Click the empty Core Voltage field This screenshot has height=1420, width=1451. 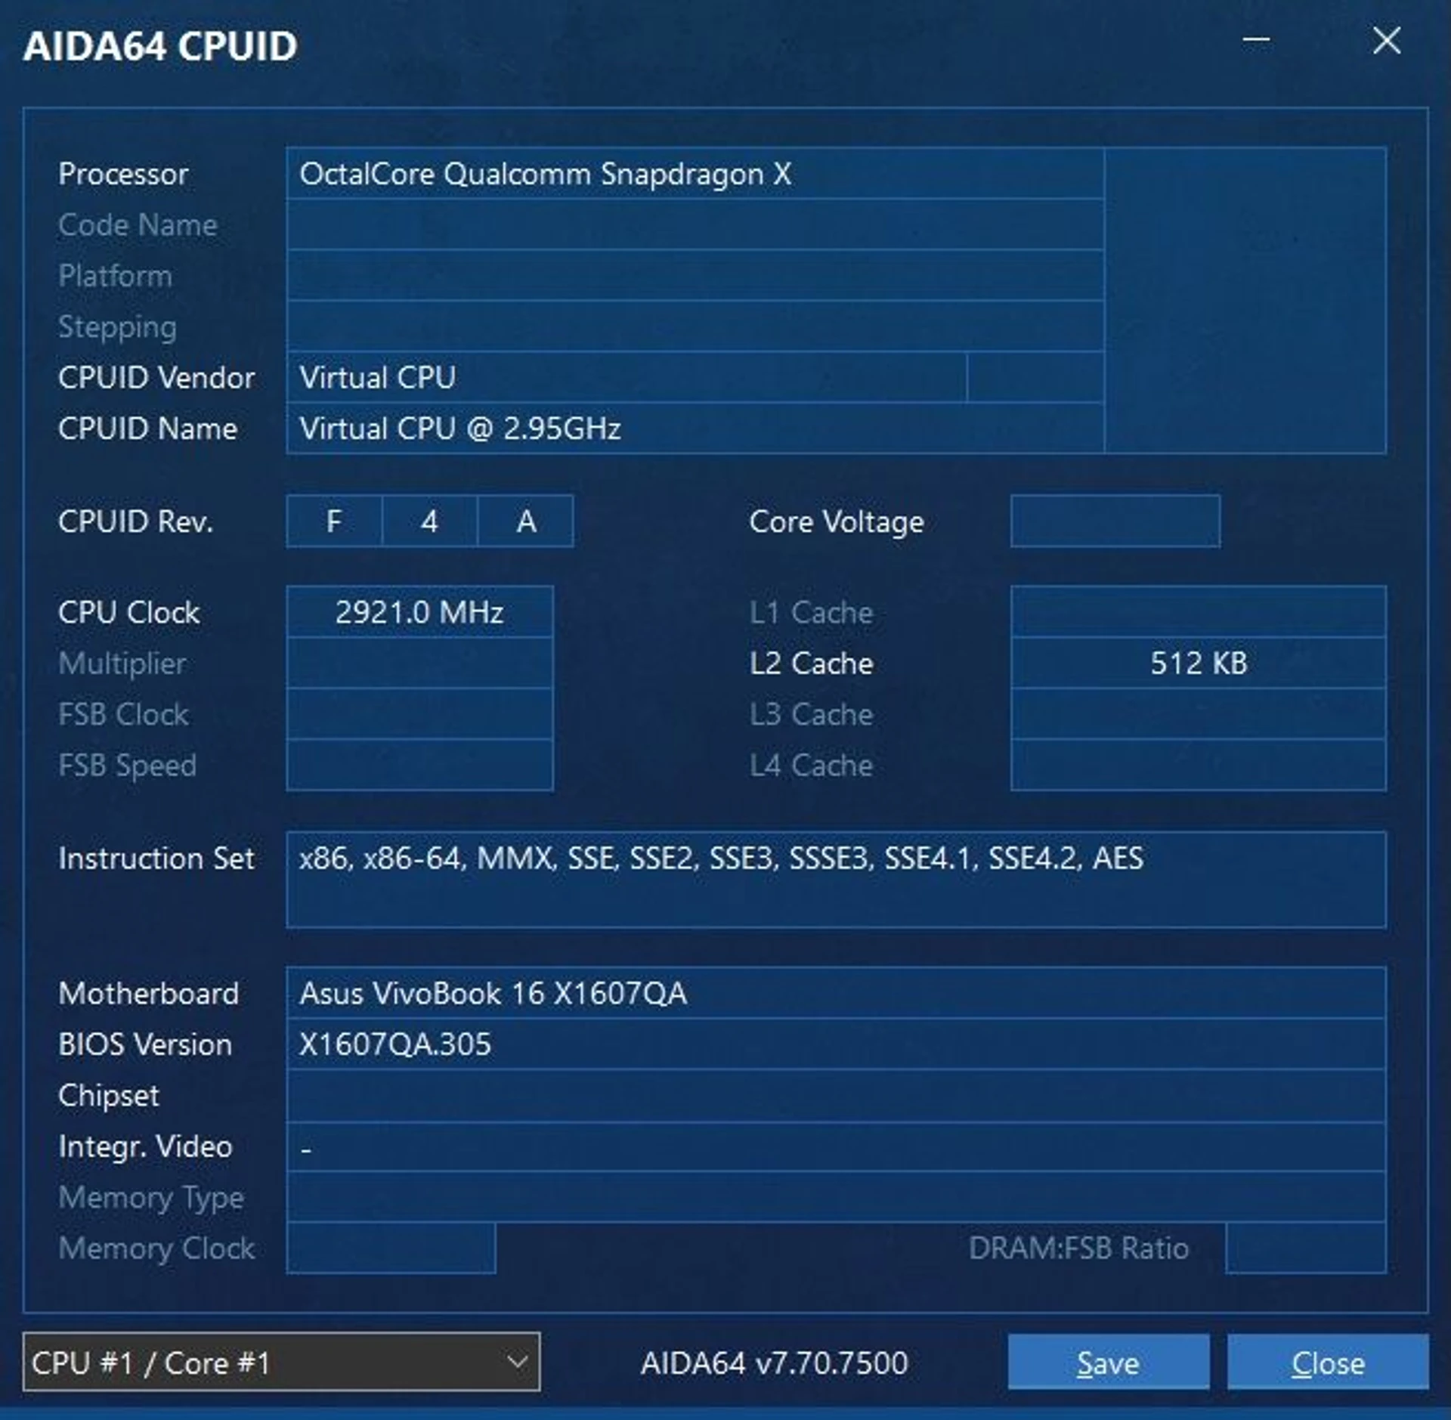pyautogui.click(x=1115, y=521)
